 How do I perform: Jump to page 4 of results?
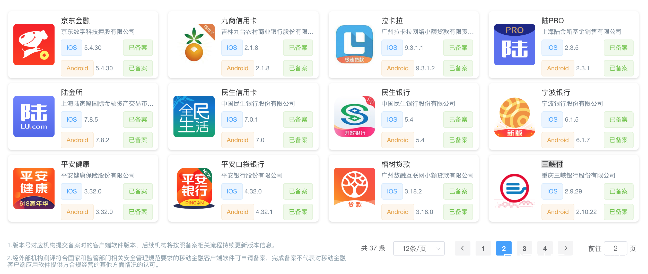[x=545, y=248]
